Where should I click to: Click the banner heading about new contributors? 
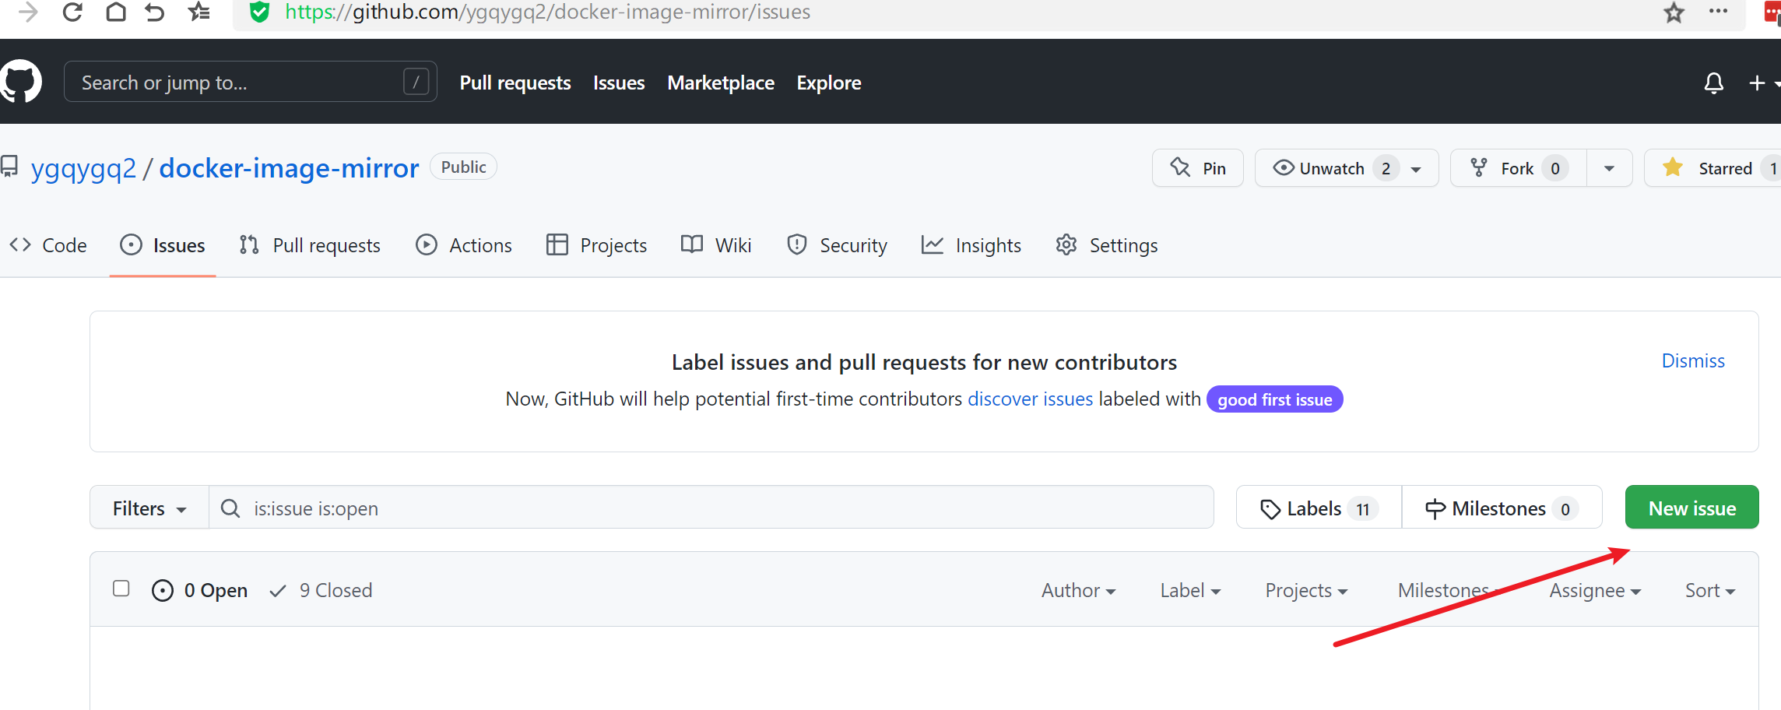pos(924,362)
